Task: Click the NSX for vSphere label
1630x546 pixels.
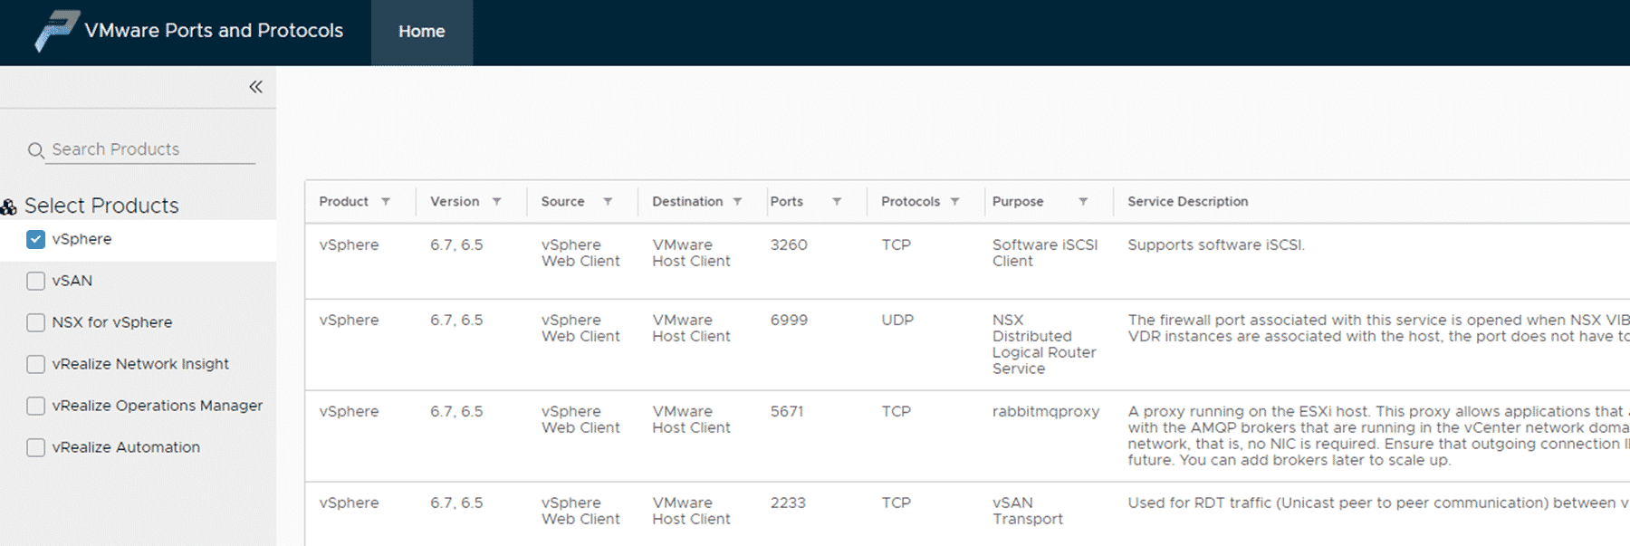Action: coord(112,322)
